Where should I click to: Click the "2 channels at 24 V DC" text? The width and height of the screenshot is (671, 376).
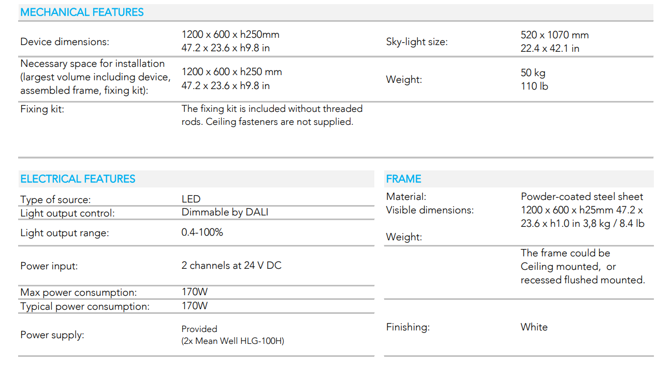point(231,266)
